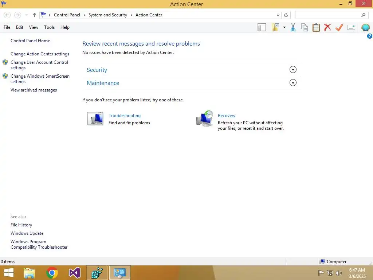Click the Recovery link
The image size is (373, 280).
[227, 116]
